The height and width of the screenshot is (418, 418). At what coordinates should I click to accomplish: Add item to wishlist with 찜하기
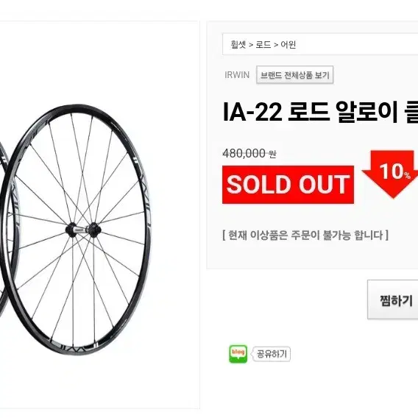[x=393, y=300]
